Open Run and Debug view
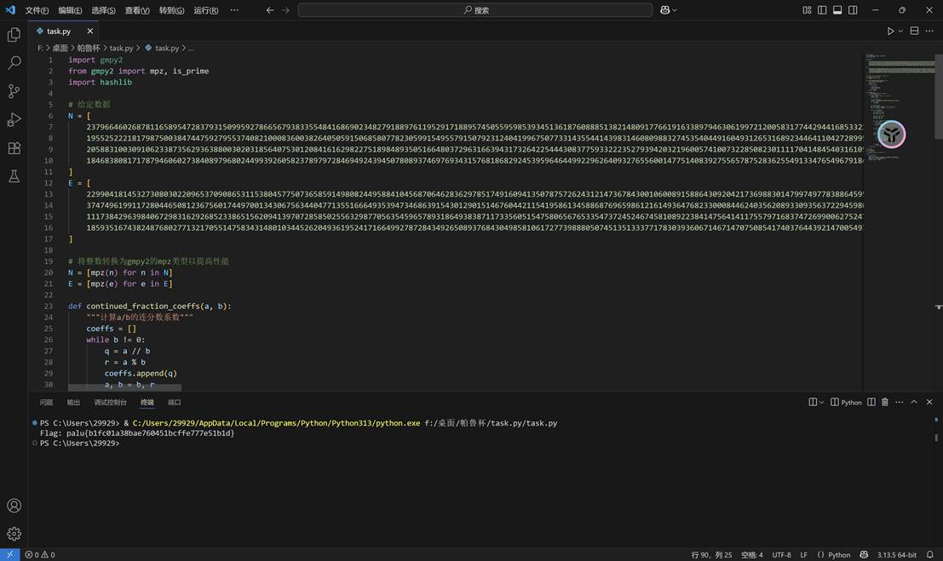This screenshot has width=943, height=561. coord(13,119)
